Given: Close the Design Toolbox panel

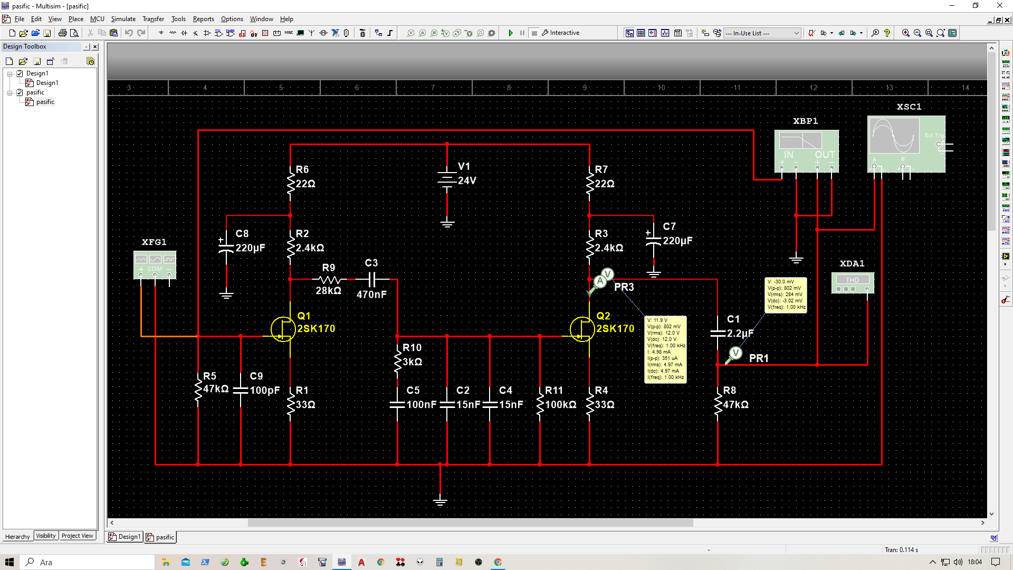Looking at the screenshot, I should [95, 47].
